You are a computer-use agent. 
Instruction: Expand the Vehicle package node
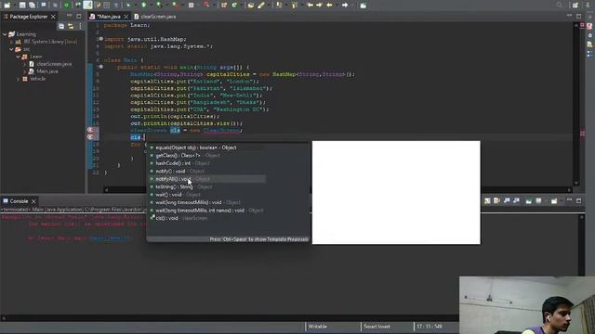pos(18,79)
